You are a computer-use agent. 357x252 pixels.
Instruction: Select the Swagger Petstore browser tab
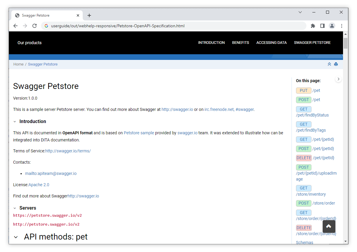coord(47,15)
